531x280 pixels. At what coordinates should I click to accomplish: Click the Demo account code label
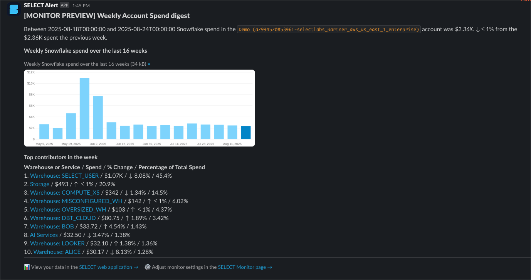click(x=329, y=29)
